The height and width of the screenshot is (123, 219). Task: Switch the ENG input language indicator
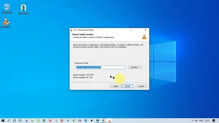(x=201, y=121)
